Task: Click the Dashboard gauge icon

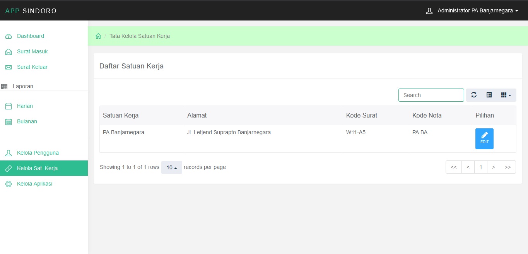Action: click(x=9, y=36)
